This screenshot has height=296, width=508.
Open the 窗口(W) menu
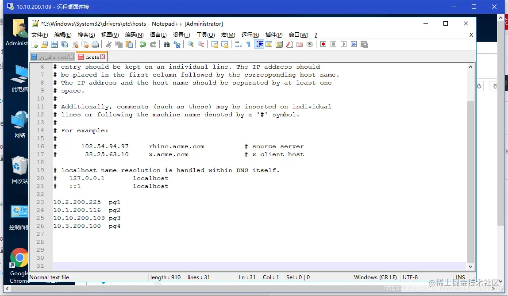click(x=298, y=35)
